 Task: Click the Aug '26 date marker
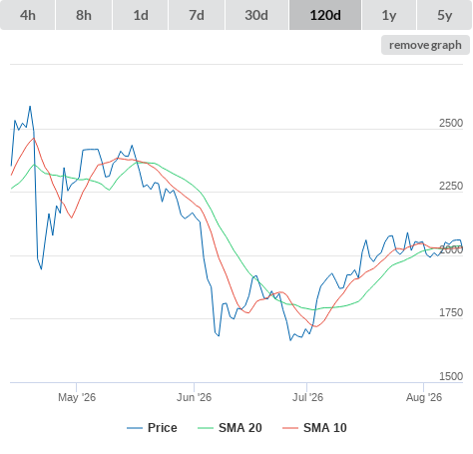pos(424,397)
